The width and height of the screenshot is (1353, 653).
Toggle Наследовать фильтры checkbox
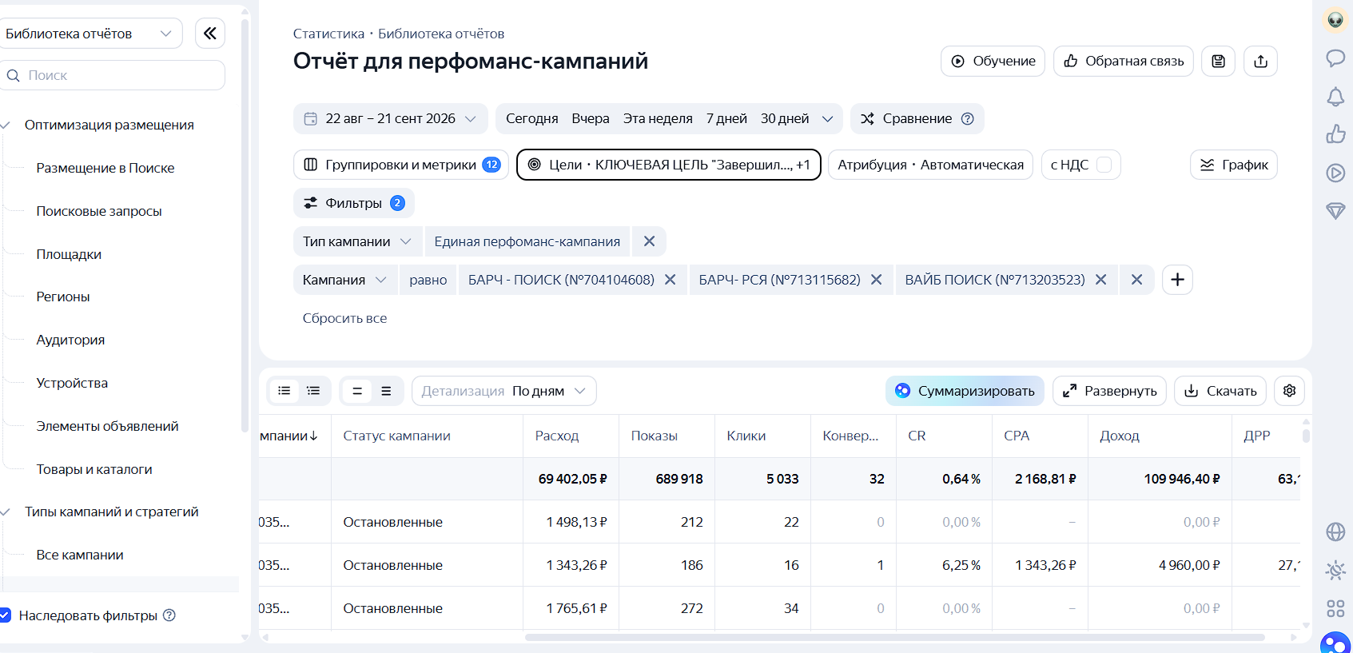pos(5,615)
